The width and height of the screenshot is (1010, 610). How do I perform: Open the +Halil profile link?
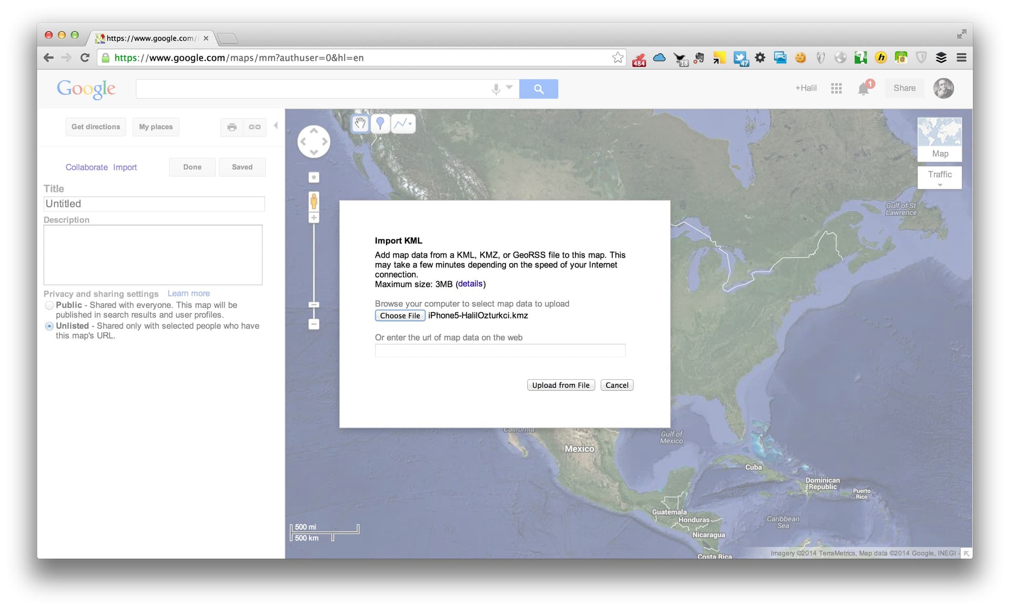[806, 88]
